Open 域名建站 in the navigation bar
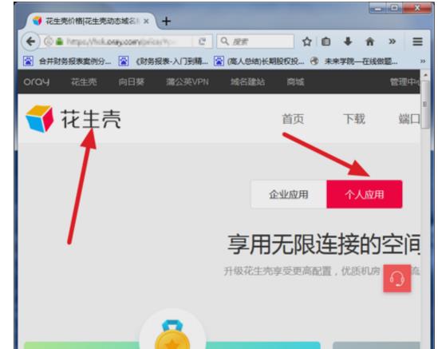The image size is (438, 349). pos(247,81)
